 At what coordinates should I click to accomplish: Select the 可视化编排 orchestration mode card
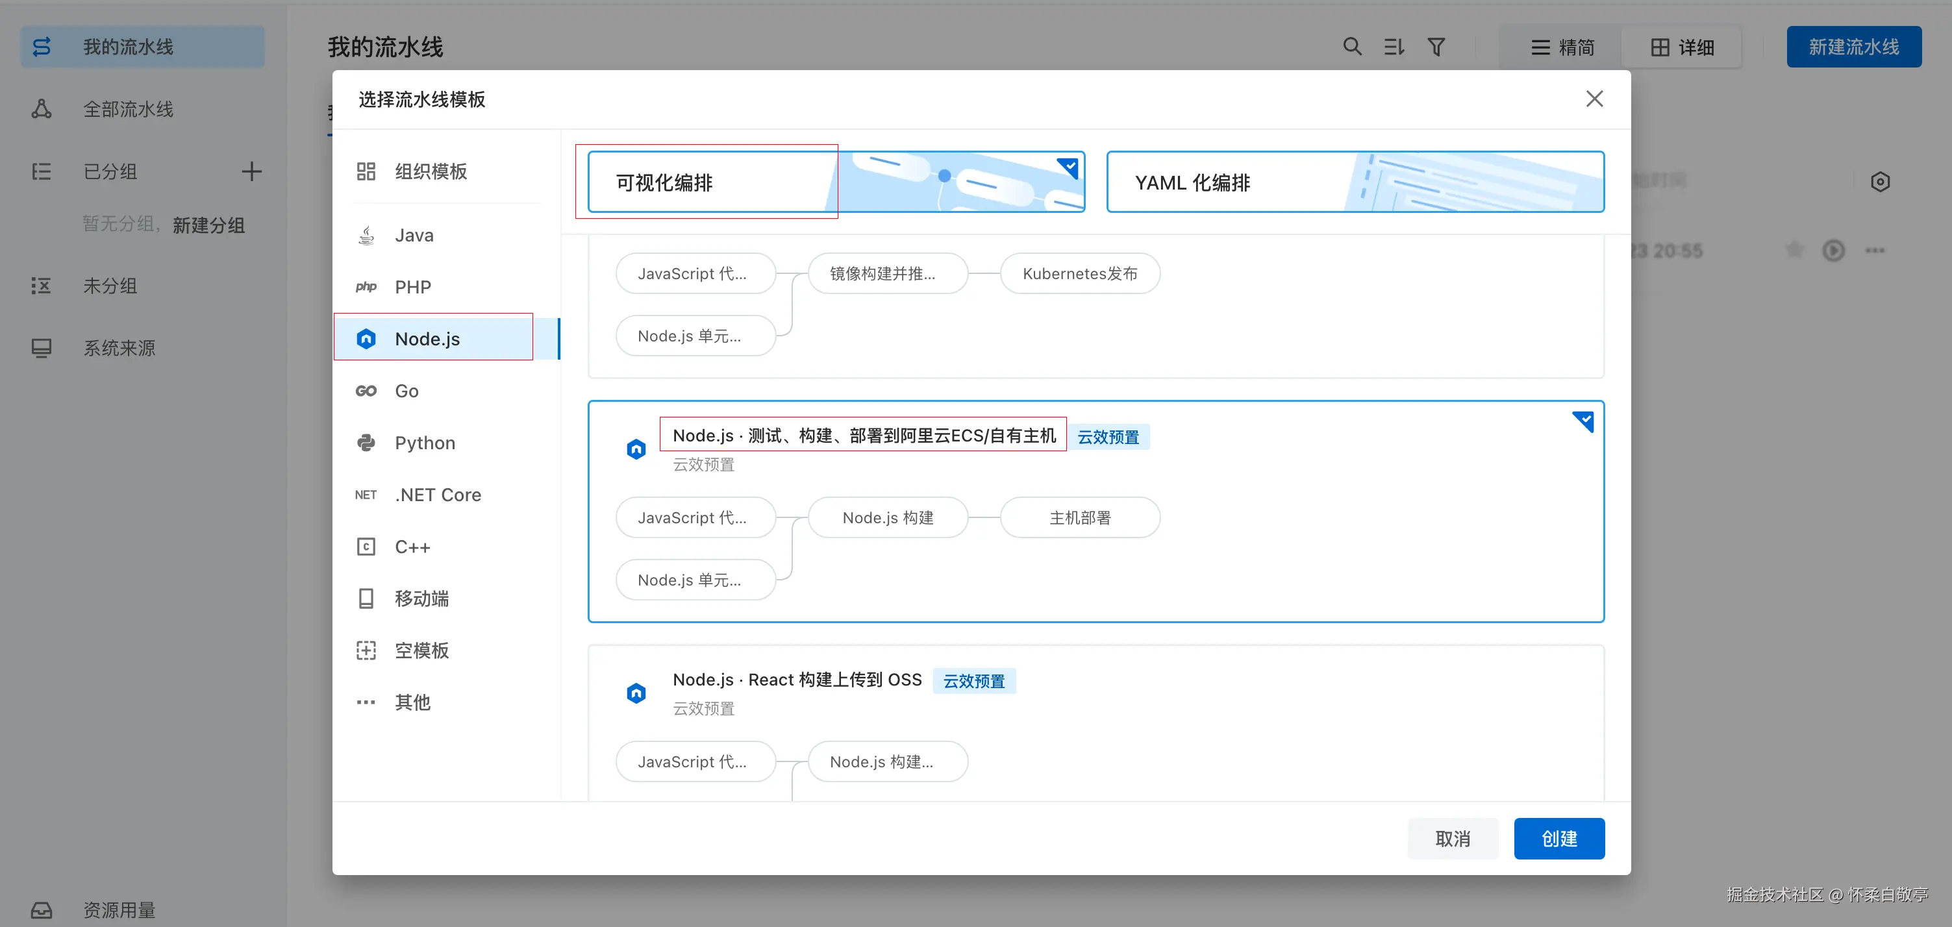836,182
